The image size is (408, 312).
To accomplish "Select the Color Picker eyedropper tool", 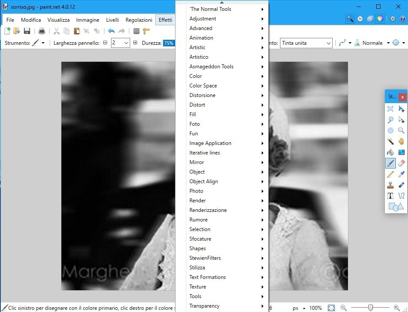I will point(401,174).
